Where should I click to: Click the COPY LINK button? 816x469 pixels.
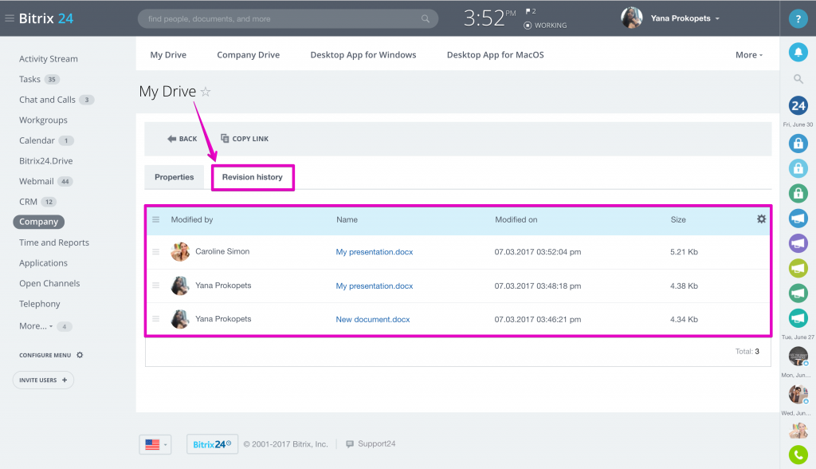tap(245, 139)
